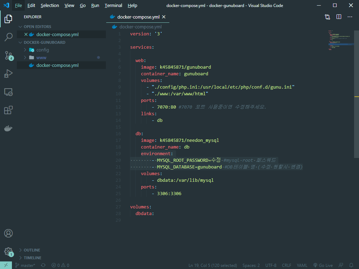Viewport: 359px width, 269px height.
Task: Open the Terminal menu
Action: tap(113, 6)
